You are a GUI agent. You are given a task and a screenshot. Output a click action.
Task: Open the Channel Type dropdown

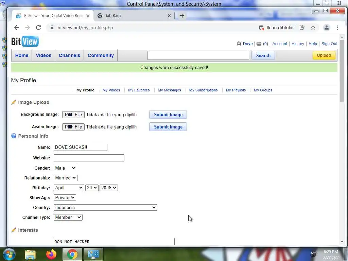(68, 217)
